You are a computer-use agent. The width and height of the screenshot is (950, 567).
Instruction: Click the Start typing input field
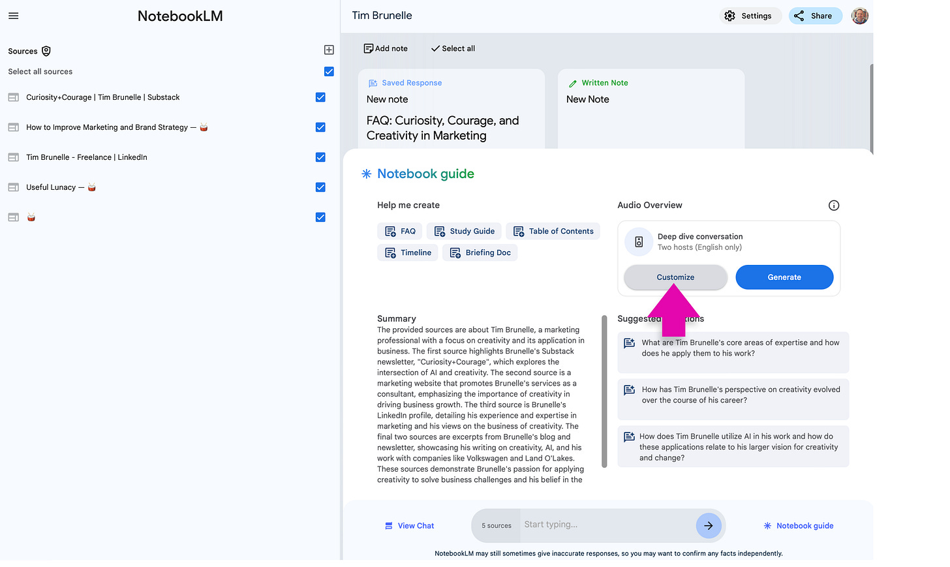(607, 525)
